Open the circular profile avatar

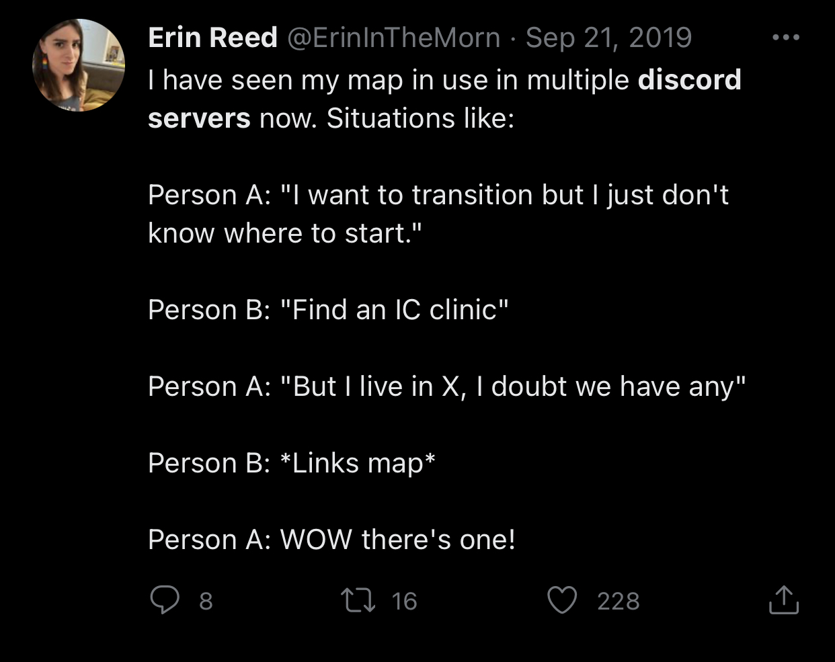79,65
